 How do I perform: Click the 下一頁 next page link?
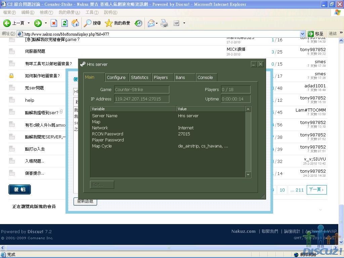coord(316,189)
